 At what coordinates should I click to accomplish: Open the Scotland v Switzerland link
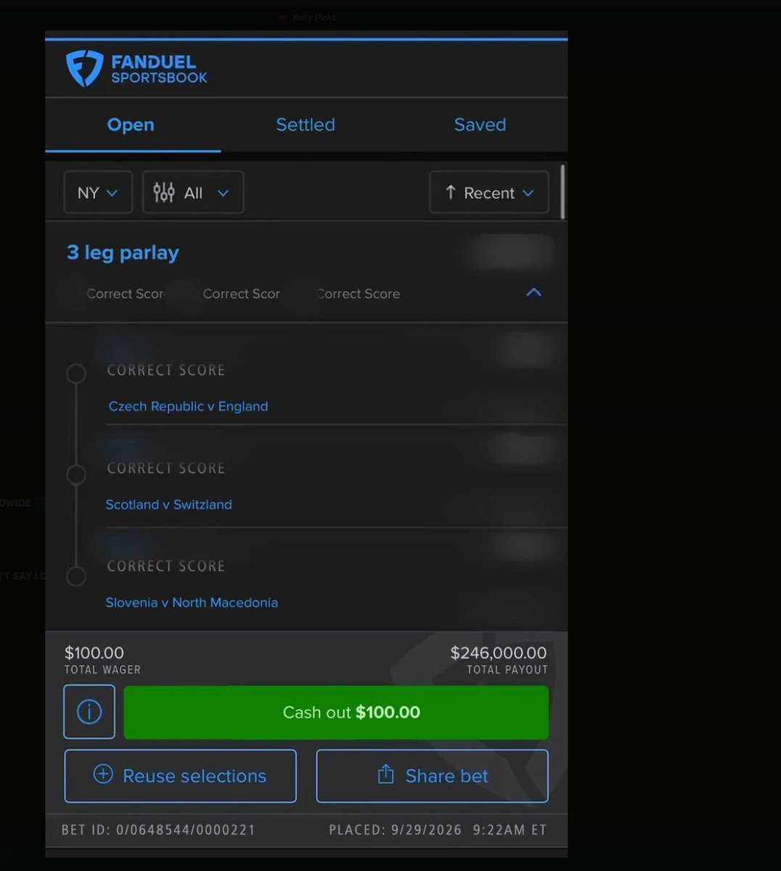tap(168, 504)
